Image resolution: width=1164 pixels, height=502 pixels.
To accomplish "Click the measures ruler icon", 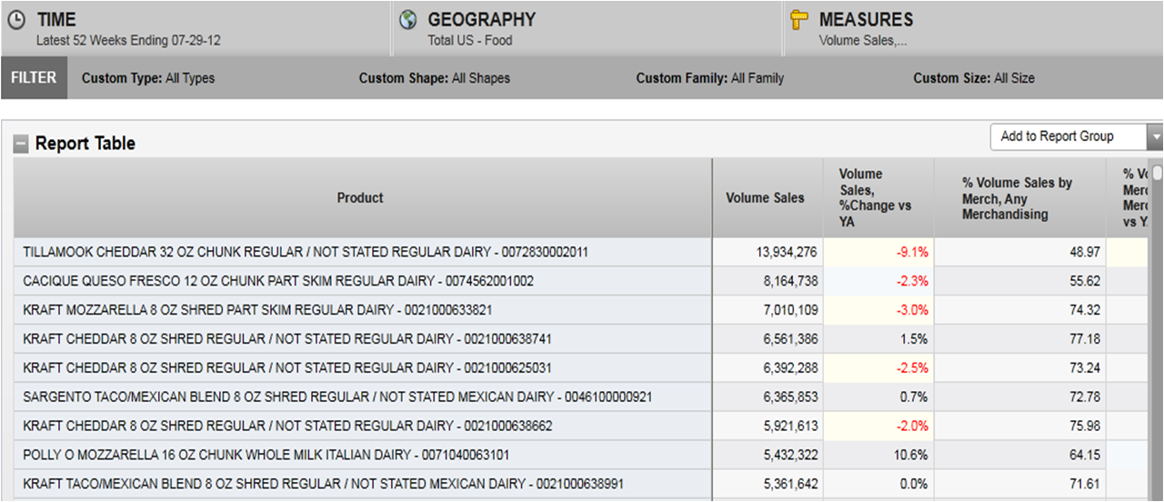I will [x=799, y=20].
